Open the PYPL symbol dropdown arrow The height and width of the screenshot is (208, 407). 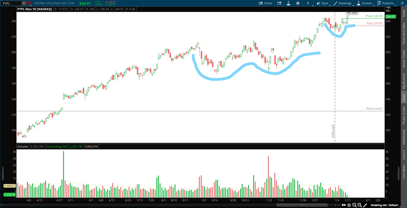click(24, 3)
